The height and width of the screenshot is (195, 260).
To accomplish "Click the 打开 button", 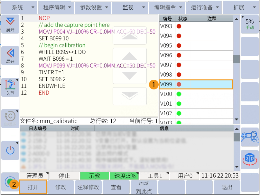I will pos(33,187).
